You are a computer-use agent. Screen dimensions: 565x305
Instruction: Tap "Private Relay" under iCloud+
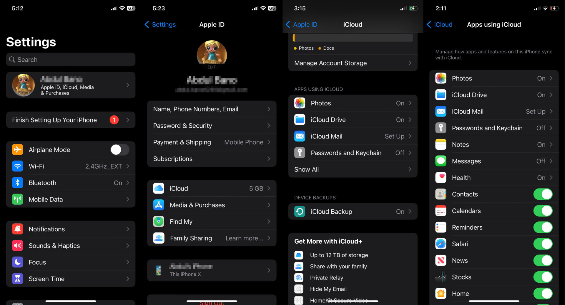point(327,278)
